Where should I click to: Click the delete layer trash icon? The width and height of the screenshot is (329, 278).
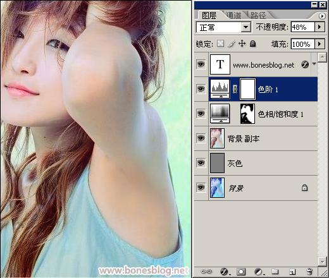[x=309, y=272]
